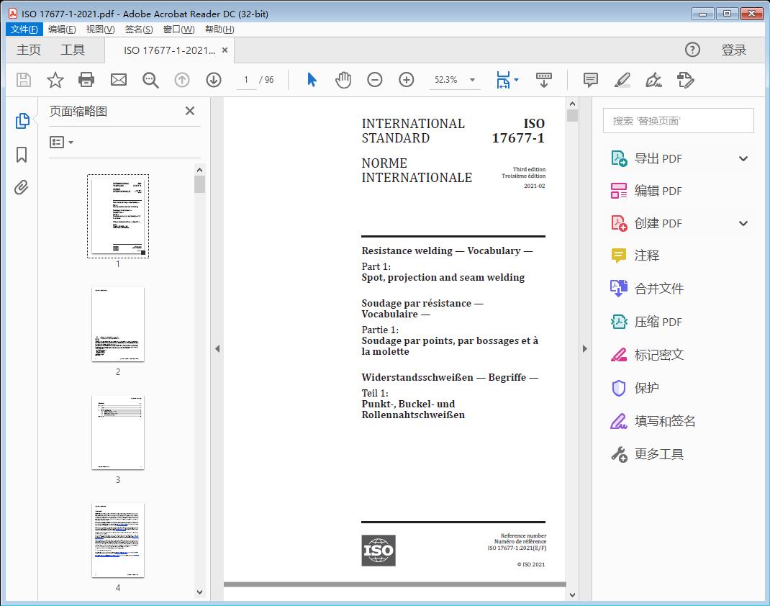Open the 文件(F) menu
770x606 pixels.
point(24,30)
